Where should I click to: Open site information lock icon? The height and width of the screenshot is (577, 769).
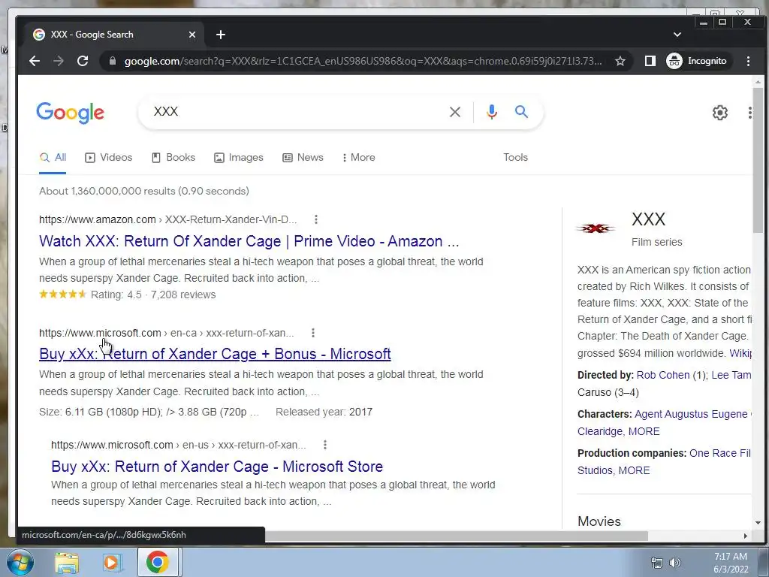pos(113,61)
